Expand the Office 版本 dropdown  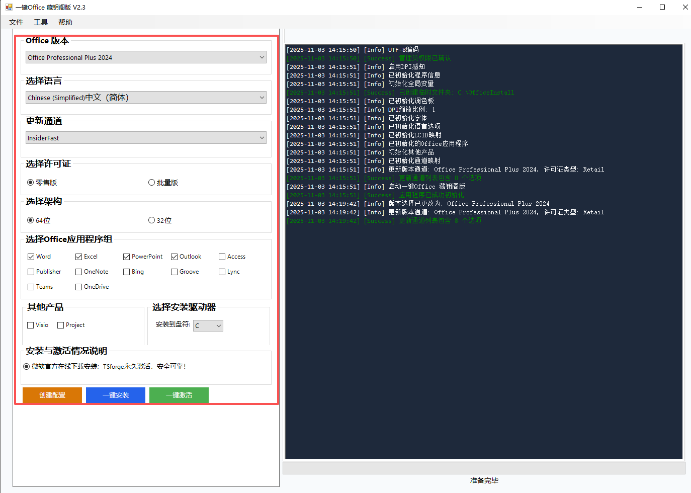146,57
